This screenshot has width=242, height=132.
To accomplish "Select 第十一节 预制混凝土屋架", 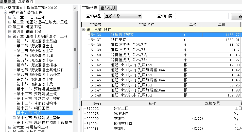I will pyautogui.click(x=39, y=89).
